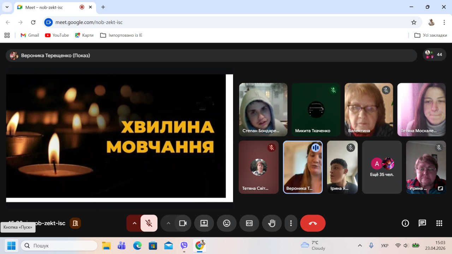Open a new browser tab
Viewport: 452px width, 254px height.
pos(103,7)
